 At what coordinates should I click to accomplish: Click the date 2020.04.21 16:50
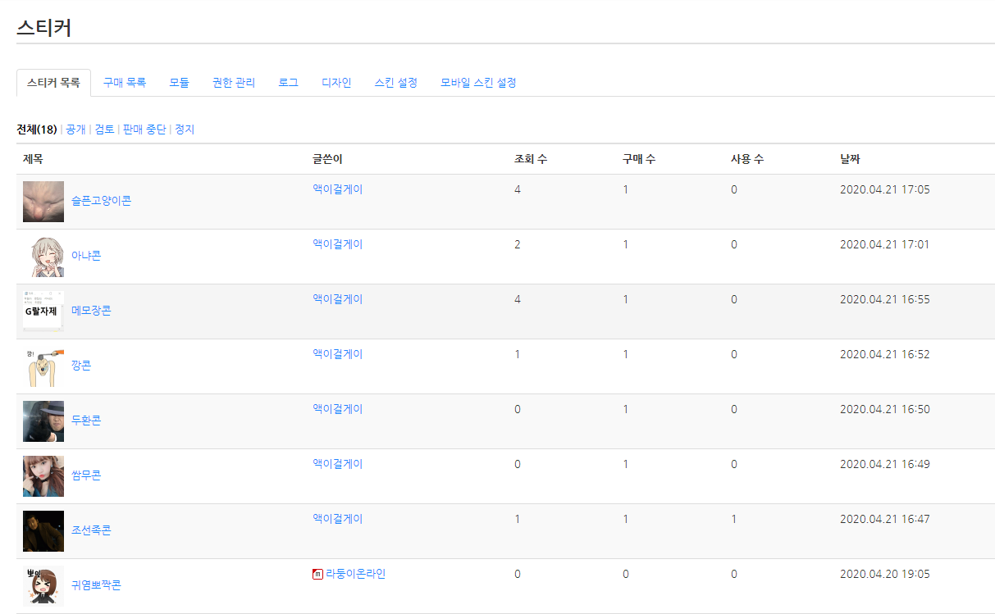pos(885,409)
